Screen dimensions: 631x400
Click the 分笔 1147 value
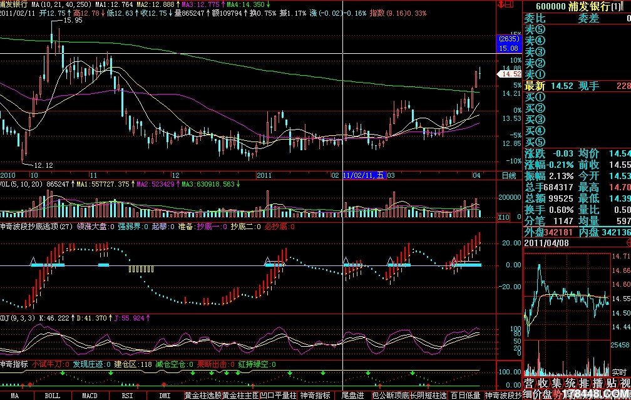[563, 221]
